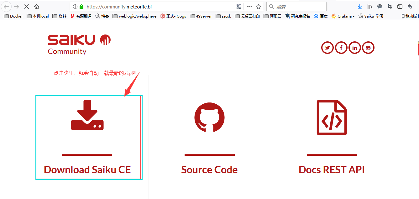Click the chat bubble toolbar icon
419x199 pixels.
[380, 7]
